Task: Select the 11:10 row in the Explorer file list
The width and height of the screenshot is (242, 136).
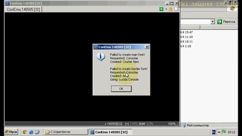Action: pyautogui.click(x=186, y=37)
